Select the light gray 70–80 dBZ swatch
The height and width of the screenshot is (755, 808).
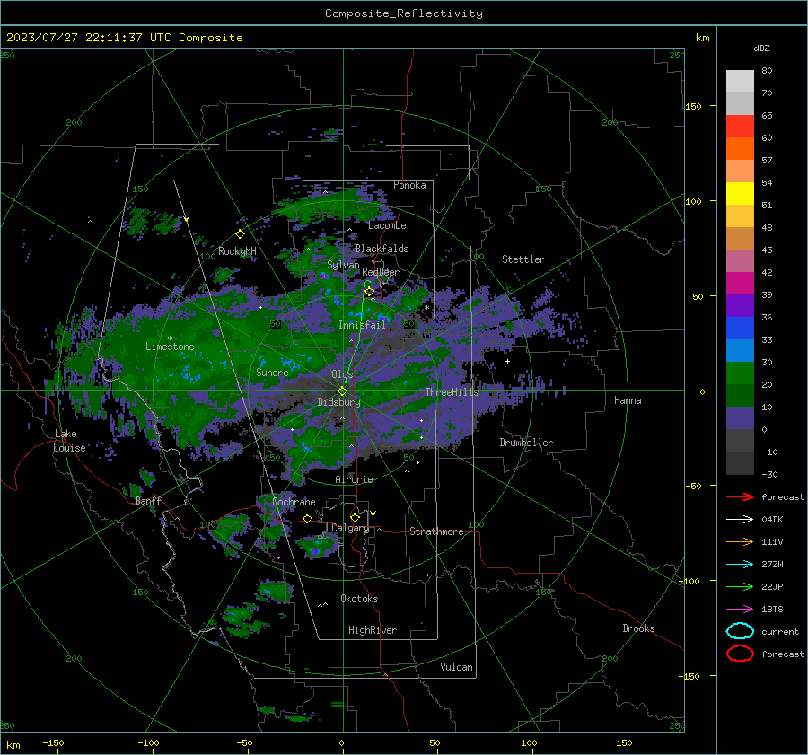(x=740, y=81)
